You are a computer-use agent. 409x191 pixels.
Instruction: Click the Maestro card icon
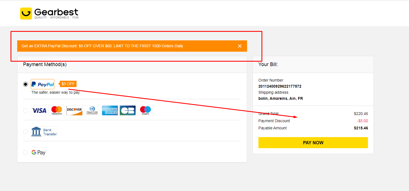[145, 110]
